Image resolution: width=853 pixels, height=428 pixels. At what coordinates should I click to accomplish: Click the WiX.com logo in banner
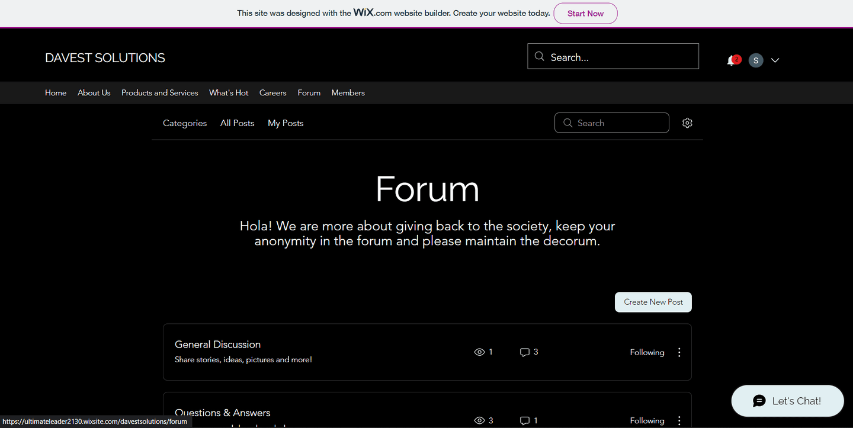click(373, 12)
